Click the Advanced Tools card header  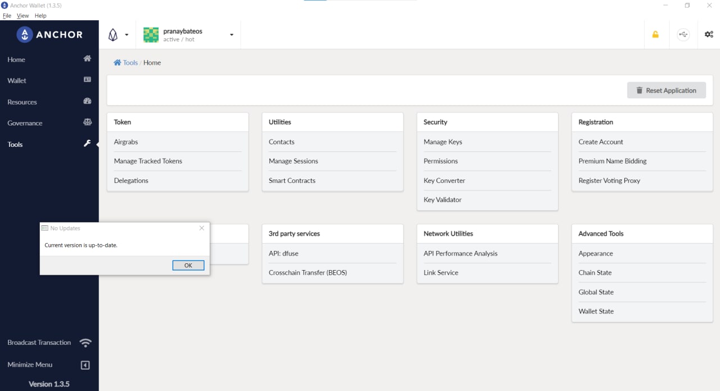point(642,233)
